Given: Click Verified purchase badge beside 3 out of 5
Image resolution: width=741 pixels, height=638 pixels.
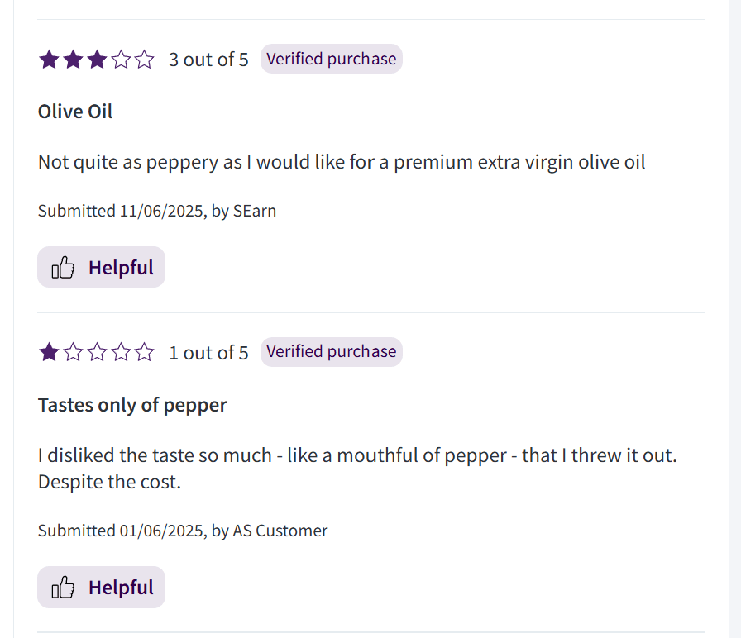Looking at the screenshot, I should [332, 59].
